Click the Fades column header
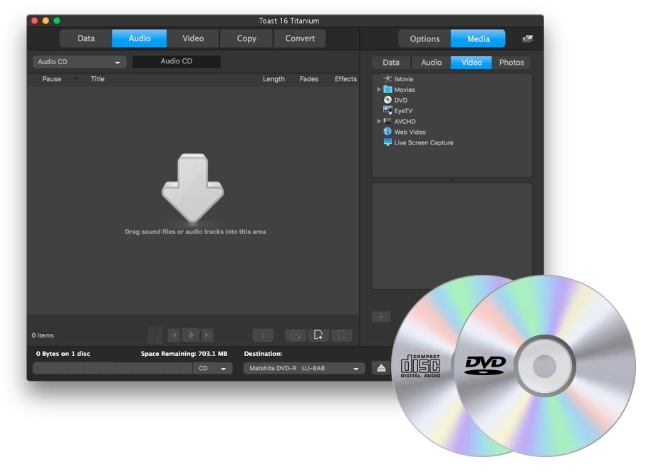The image size is (656, 472). [x=308, y=79]
